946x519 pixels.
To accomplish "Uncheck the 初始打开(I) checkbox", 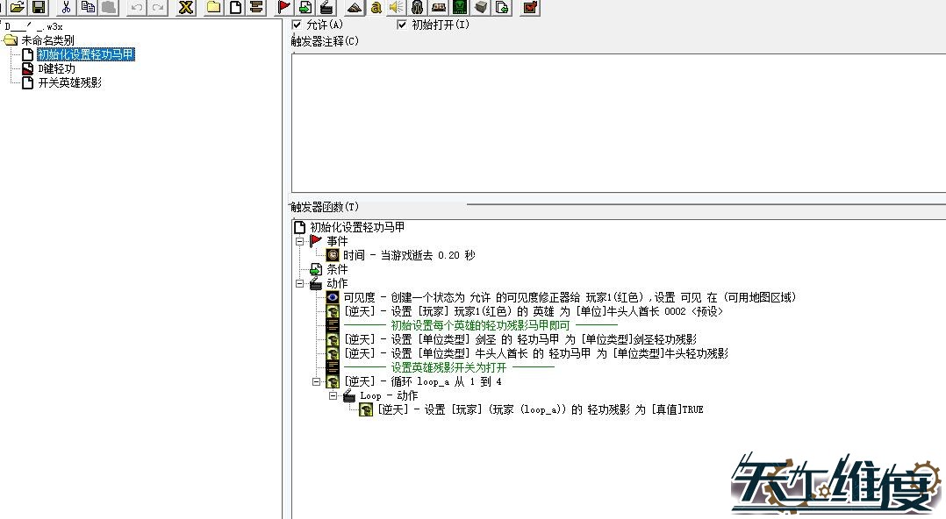I will click(x=402, y=25).
